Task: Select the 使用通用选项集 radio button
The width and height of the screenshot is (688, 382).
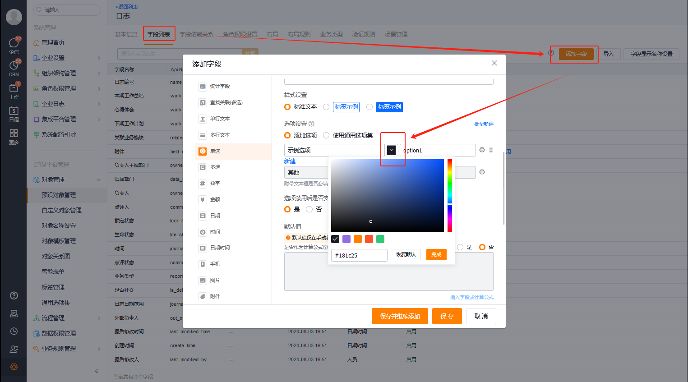Action: 326,135
